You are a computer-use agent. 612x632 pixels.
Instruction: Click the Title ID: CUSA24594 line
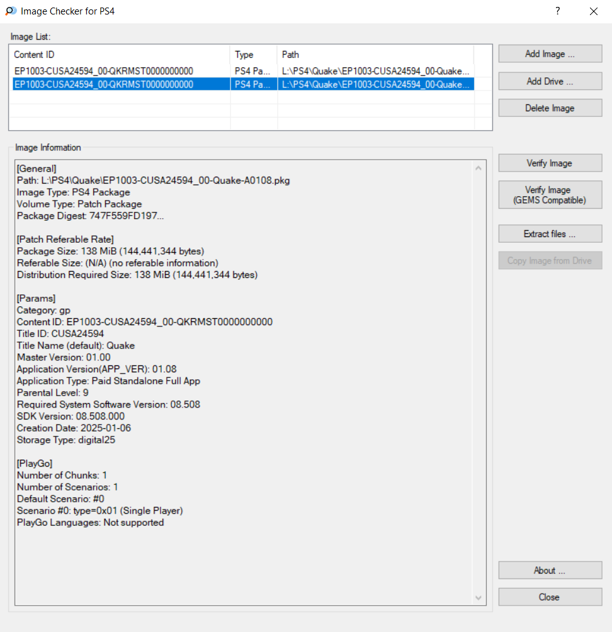pos(60,334)
